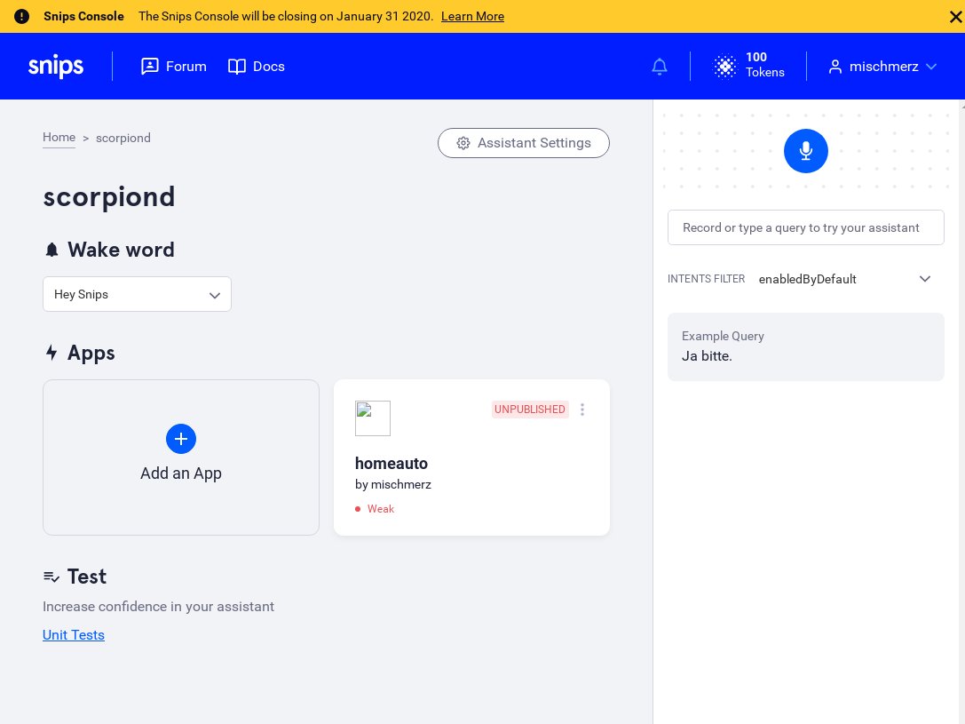Click the homeauto app thumbnail image
Image resolution: width=965 pixels, height=724 pixels.
pos(373,418)
